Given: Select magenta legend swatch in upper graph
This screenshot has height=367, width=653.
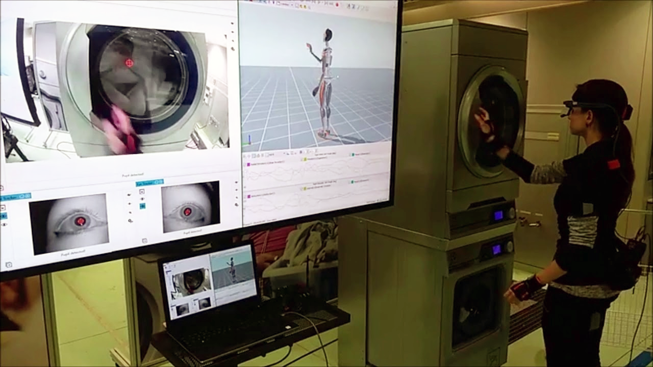Looking at the screenshot, I should [x=248, y=165].
